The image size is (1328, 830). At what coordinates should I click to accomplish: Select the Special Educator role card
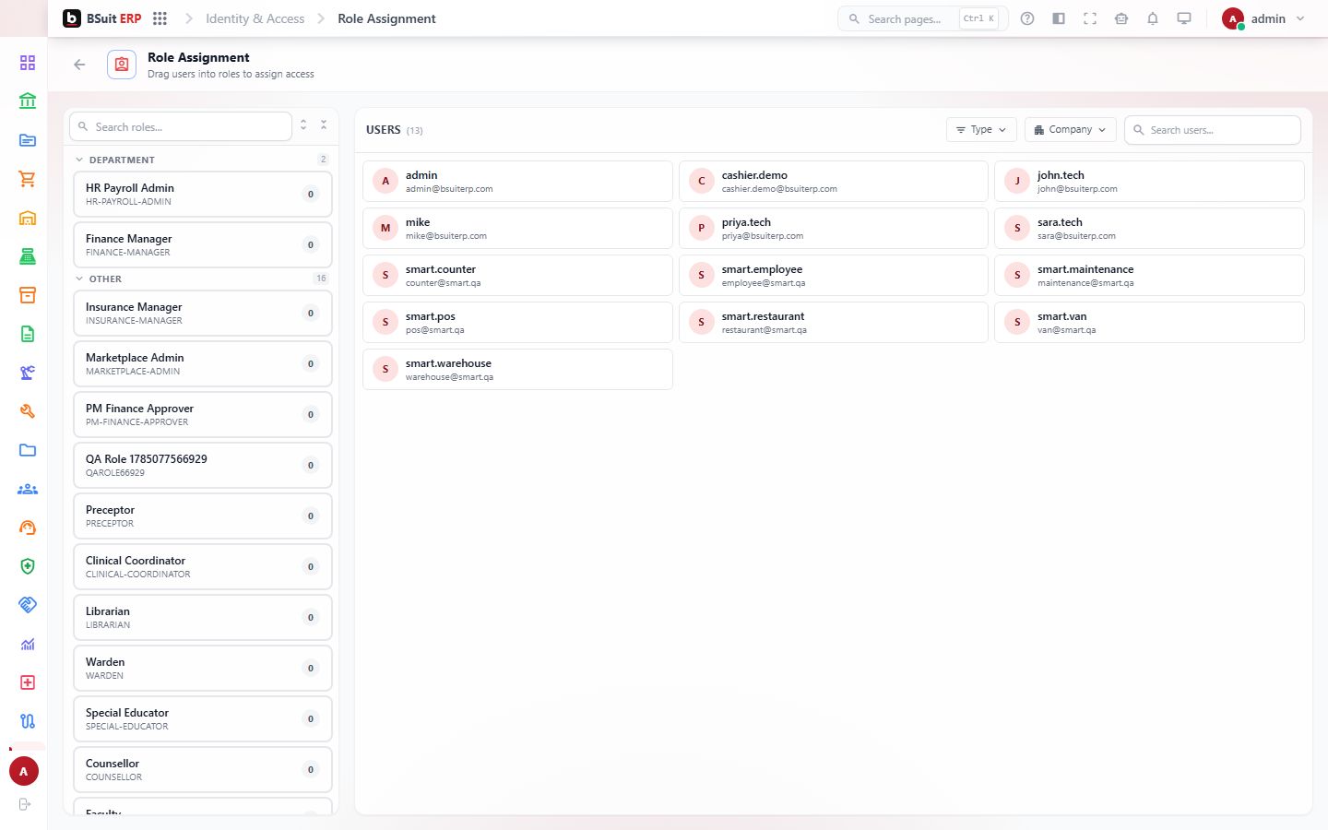[203, 719]
